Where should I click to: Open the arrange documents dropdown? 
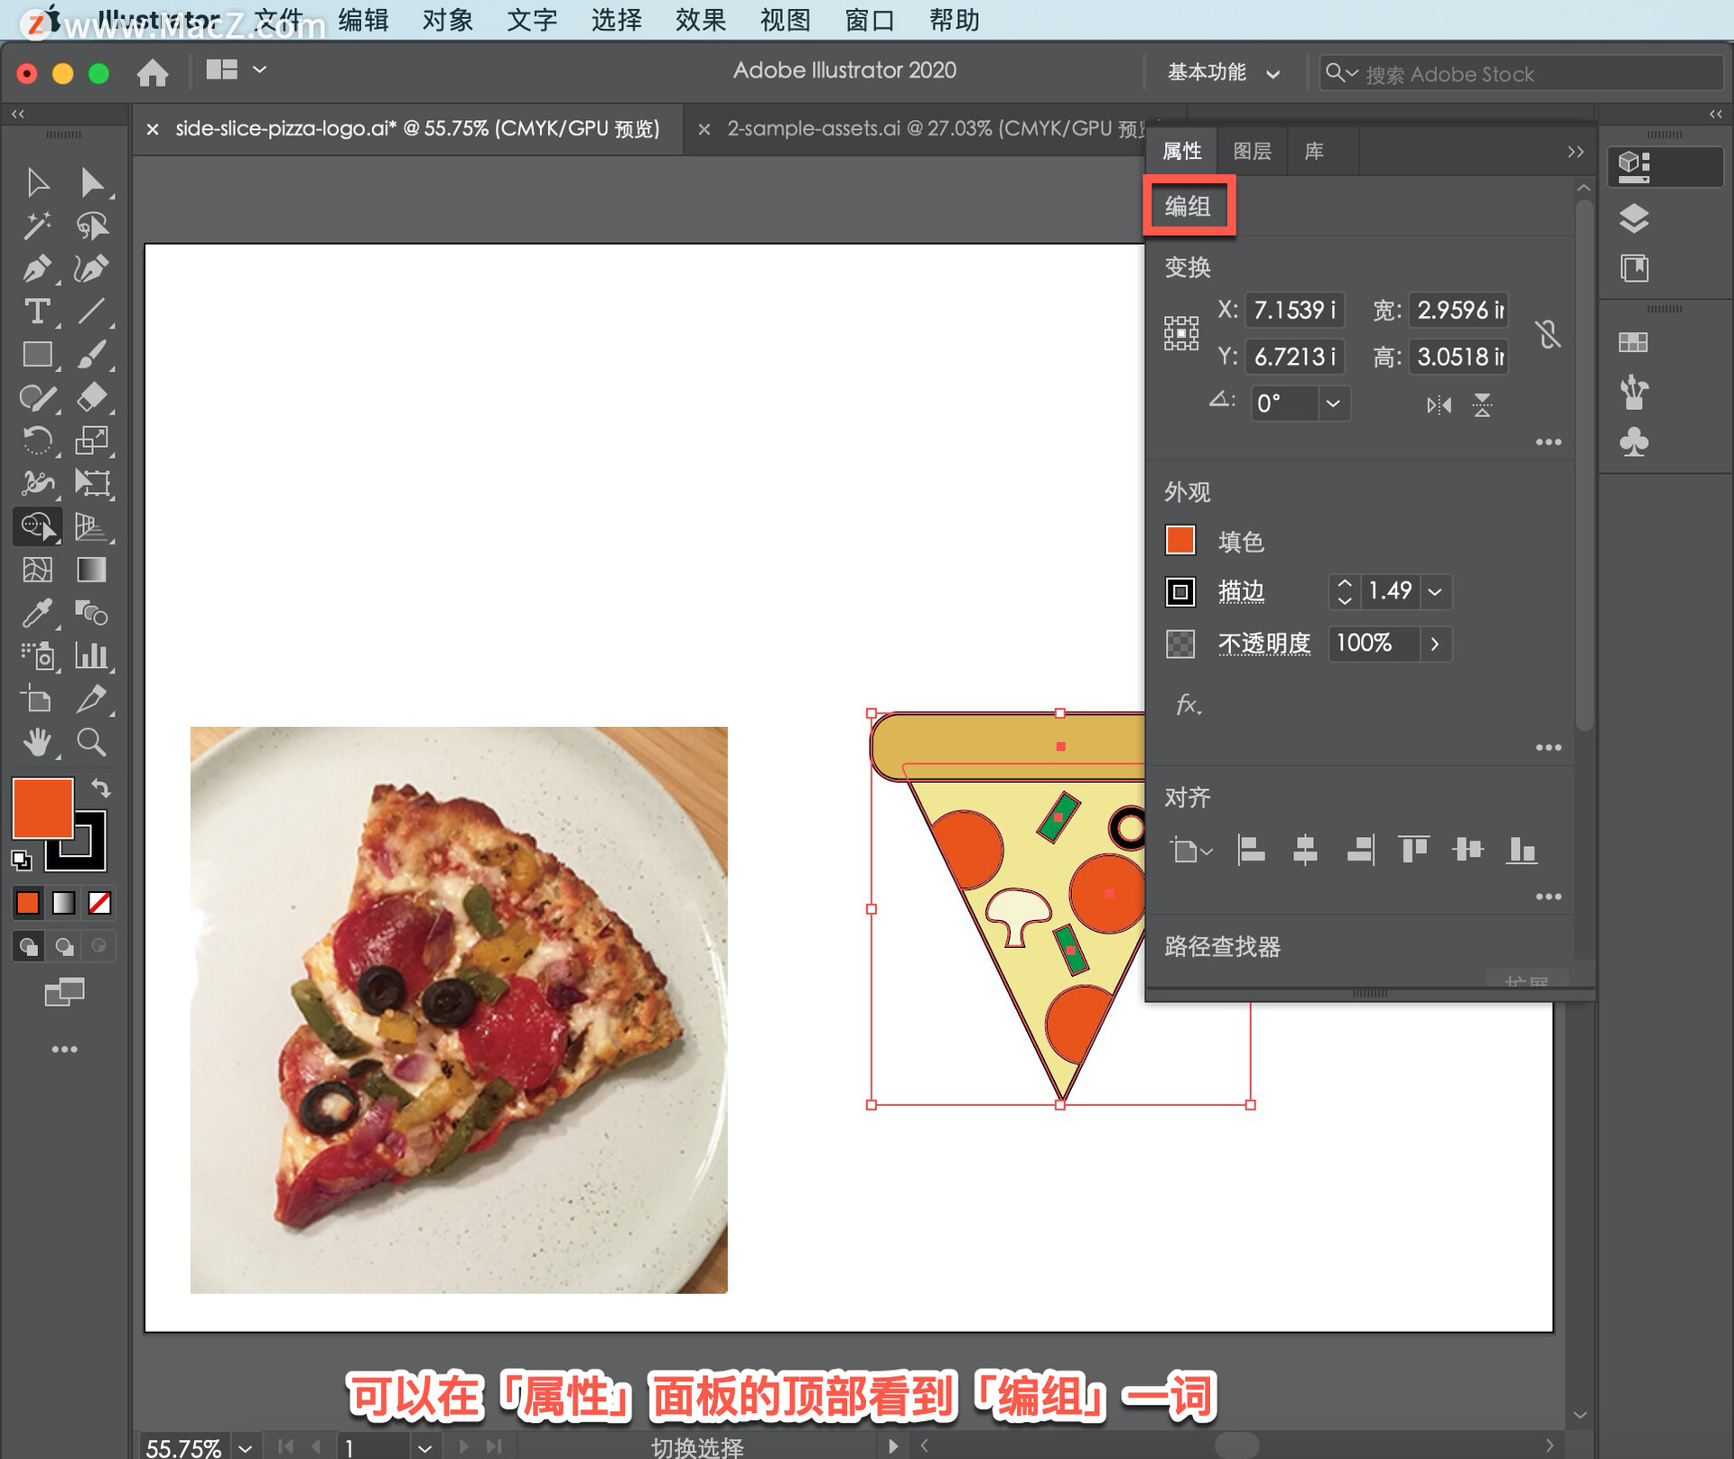click(x=237, y=70)
